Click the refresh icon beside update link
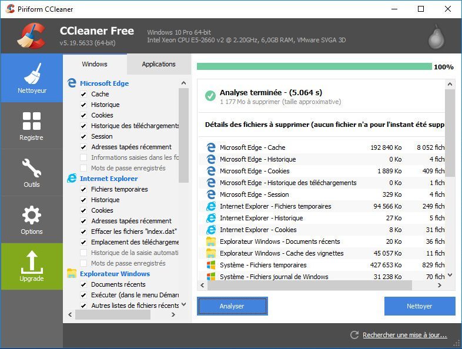Viewport: 462px width, 349px height. click(354, 335)
